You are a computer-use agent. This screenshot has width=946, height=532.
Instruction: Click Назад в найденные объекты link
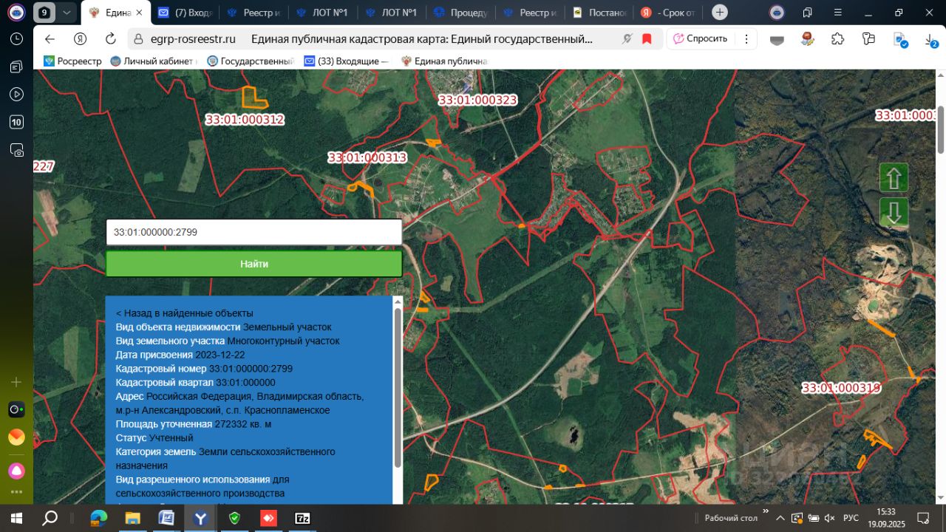click(185, 313)
